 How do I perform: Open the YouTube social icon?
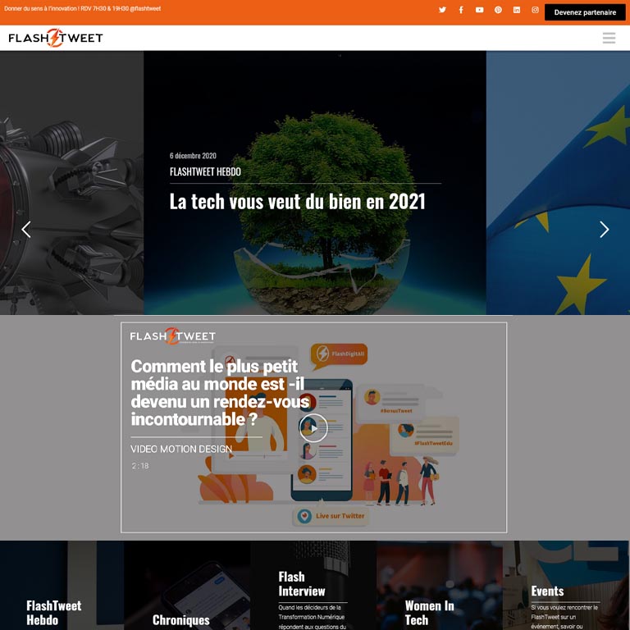479,10
